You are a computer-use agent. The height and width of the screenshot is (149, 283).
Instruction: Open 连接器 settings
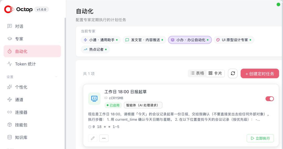[32, 112]
